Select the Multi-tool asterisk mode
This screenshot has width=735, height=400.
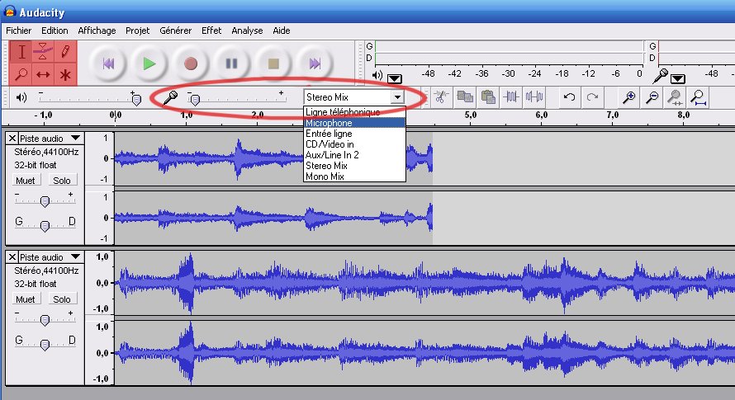click(x=65, y=74)
